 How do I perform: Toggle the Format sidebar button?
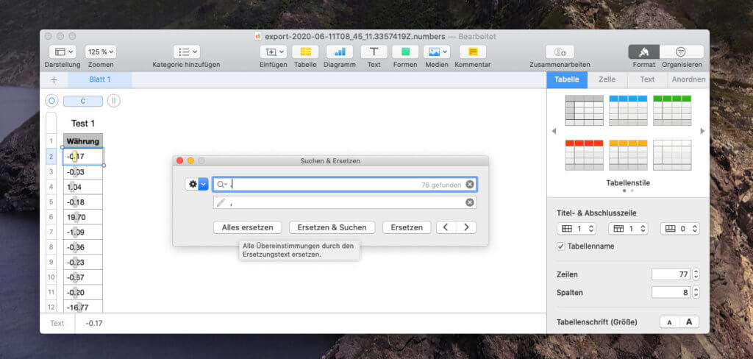point(644,52)
